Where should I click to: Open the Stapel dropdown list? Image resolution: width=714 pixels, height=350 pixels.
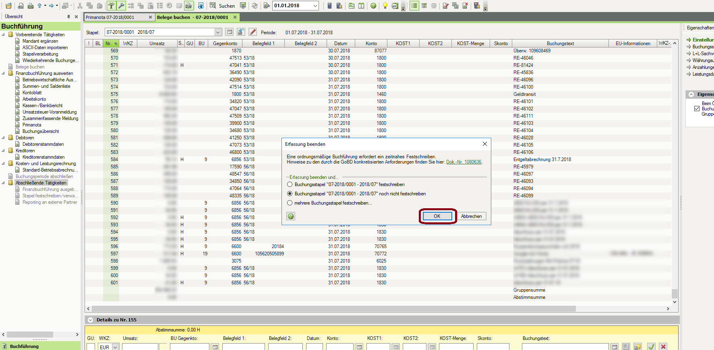tap(218, 32)
